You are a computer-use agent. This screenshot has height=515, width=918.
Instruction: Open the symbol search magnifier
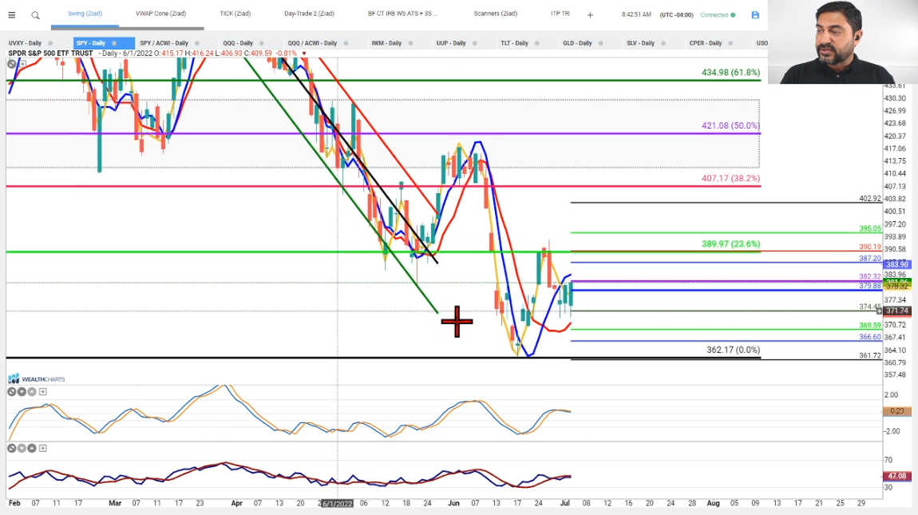click(35, 15)
